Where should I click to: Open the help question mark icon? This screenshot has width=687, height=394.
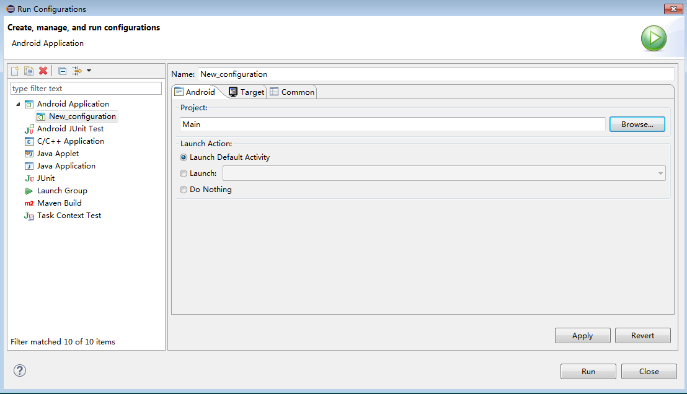point(20,370)
